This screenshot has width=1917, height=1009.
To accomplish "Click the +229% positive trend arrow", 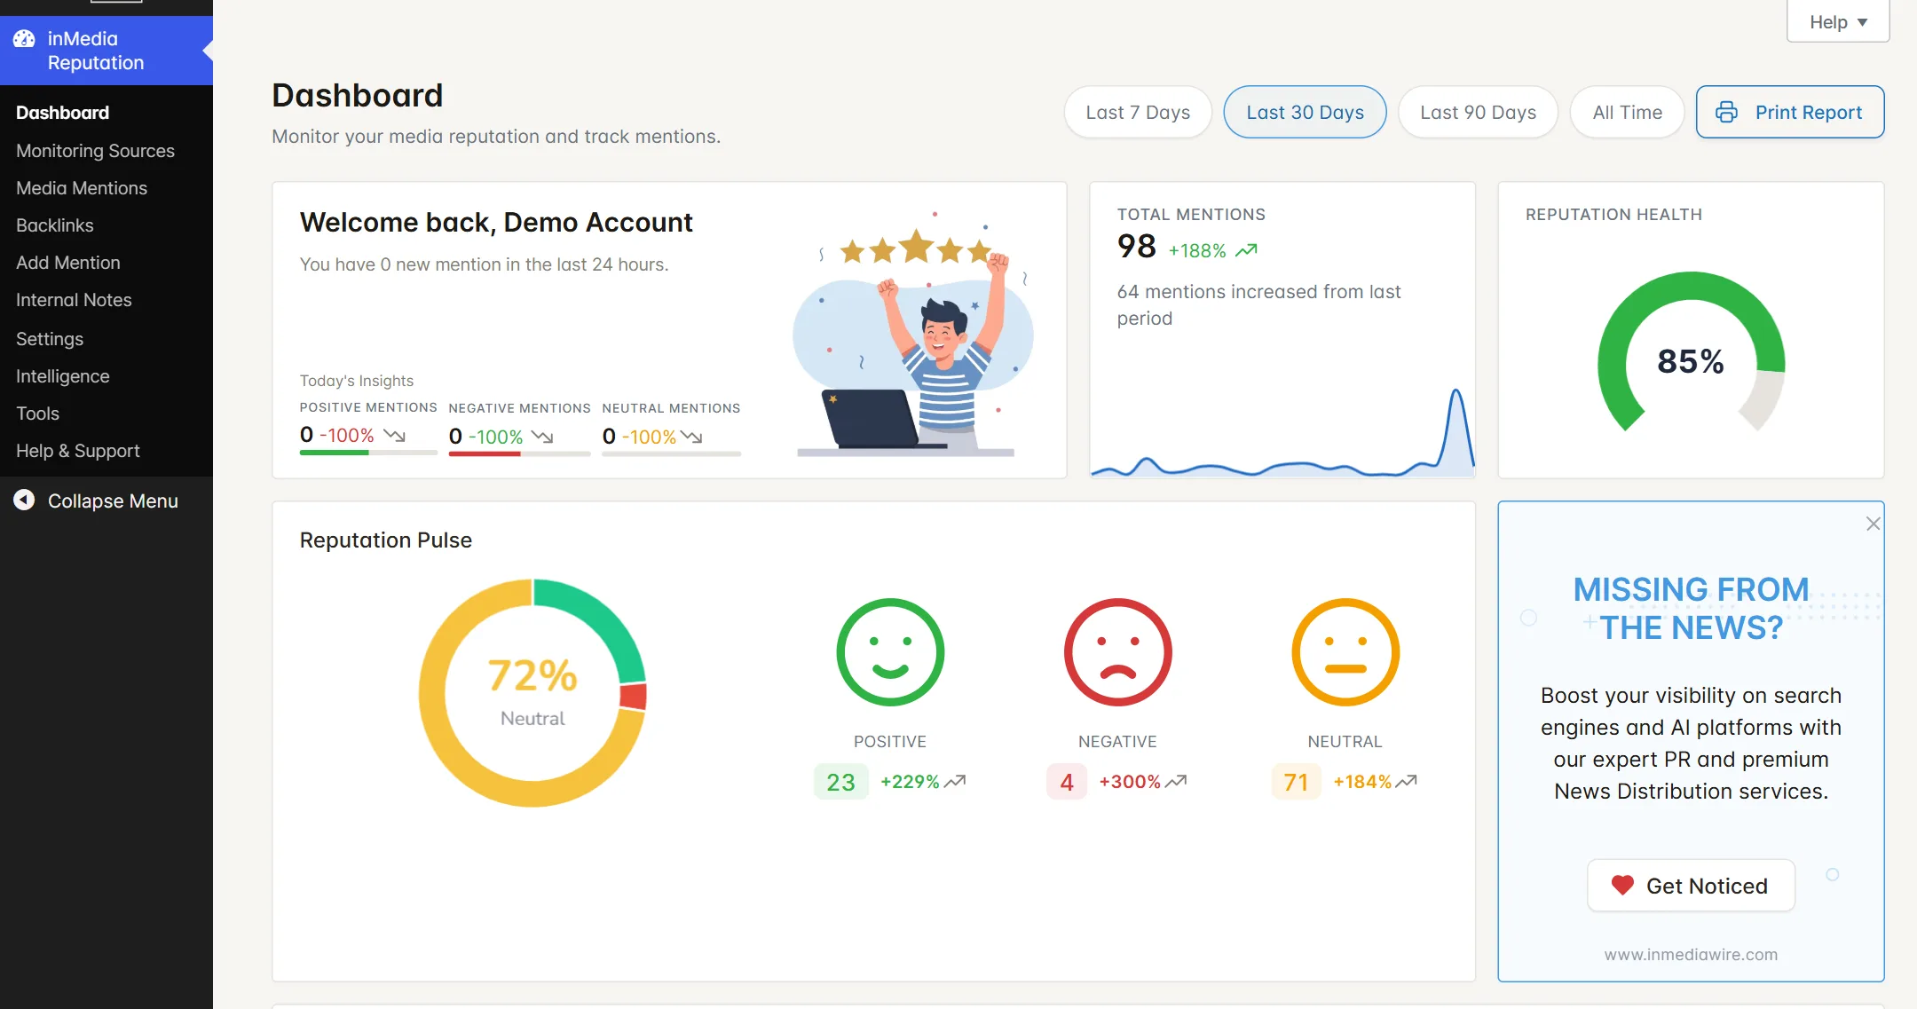I will pyautogui.click(x=955, y=782).
